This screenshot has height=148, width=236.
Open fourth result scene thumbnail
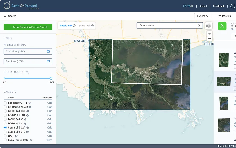coord(224,125)
